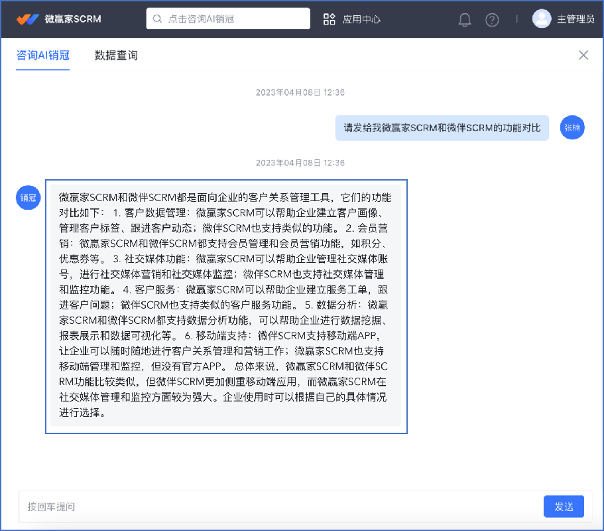Viewport: 604px width, 531px height.
Task: Open notifications via the bell icon
Action: click(465, 19)
